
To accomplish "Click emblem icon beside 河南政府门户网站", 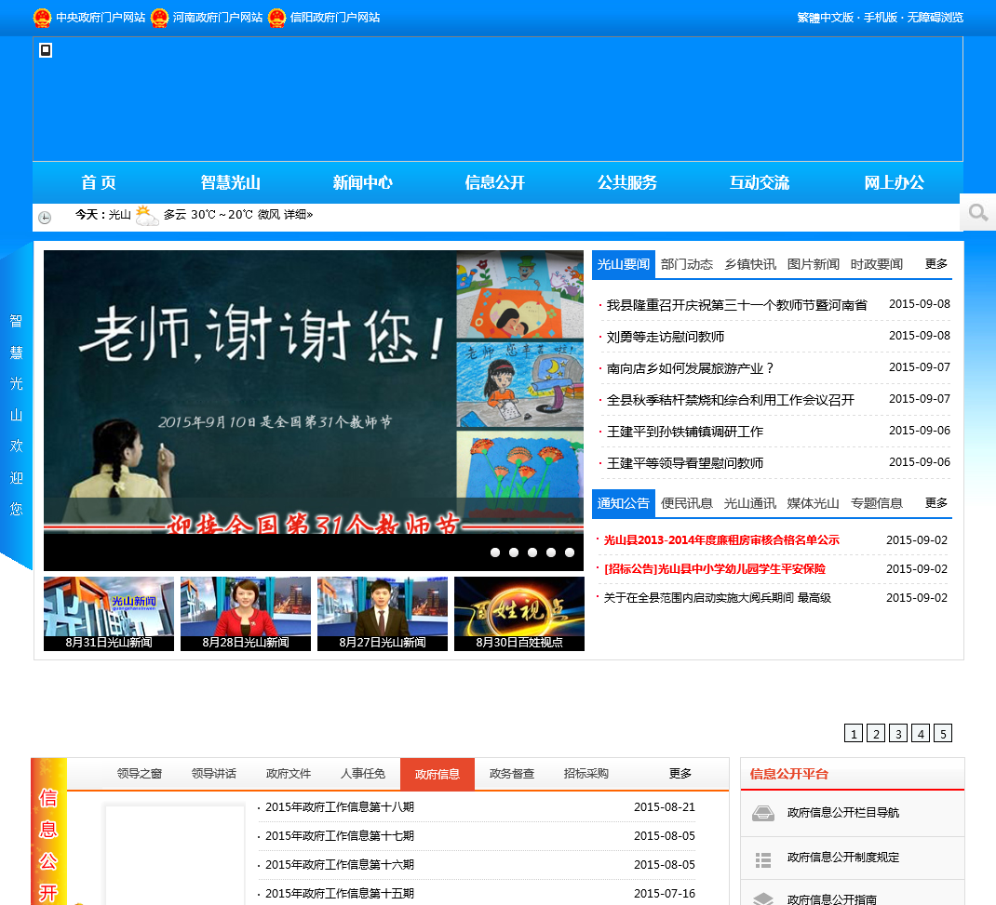I will click(x=159, y=18).
